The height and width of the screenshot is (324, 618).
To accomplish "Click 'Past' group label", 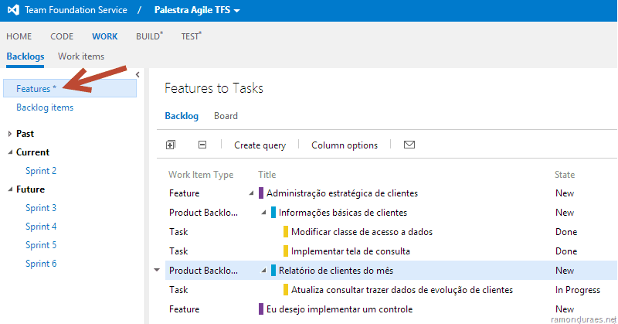I will click(x=25, y=134).
